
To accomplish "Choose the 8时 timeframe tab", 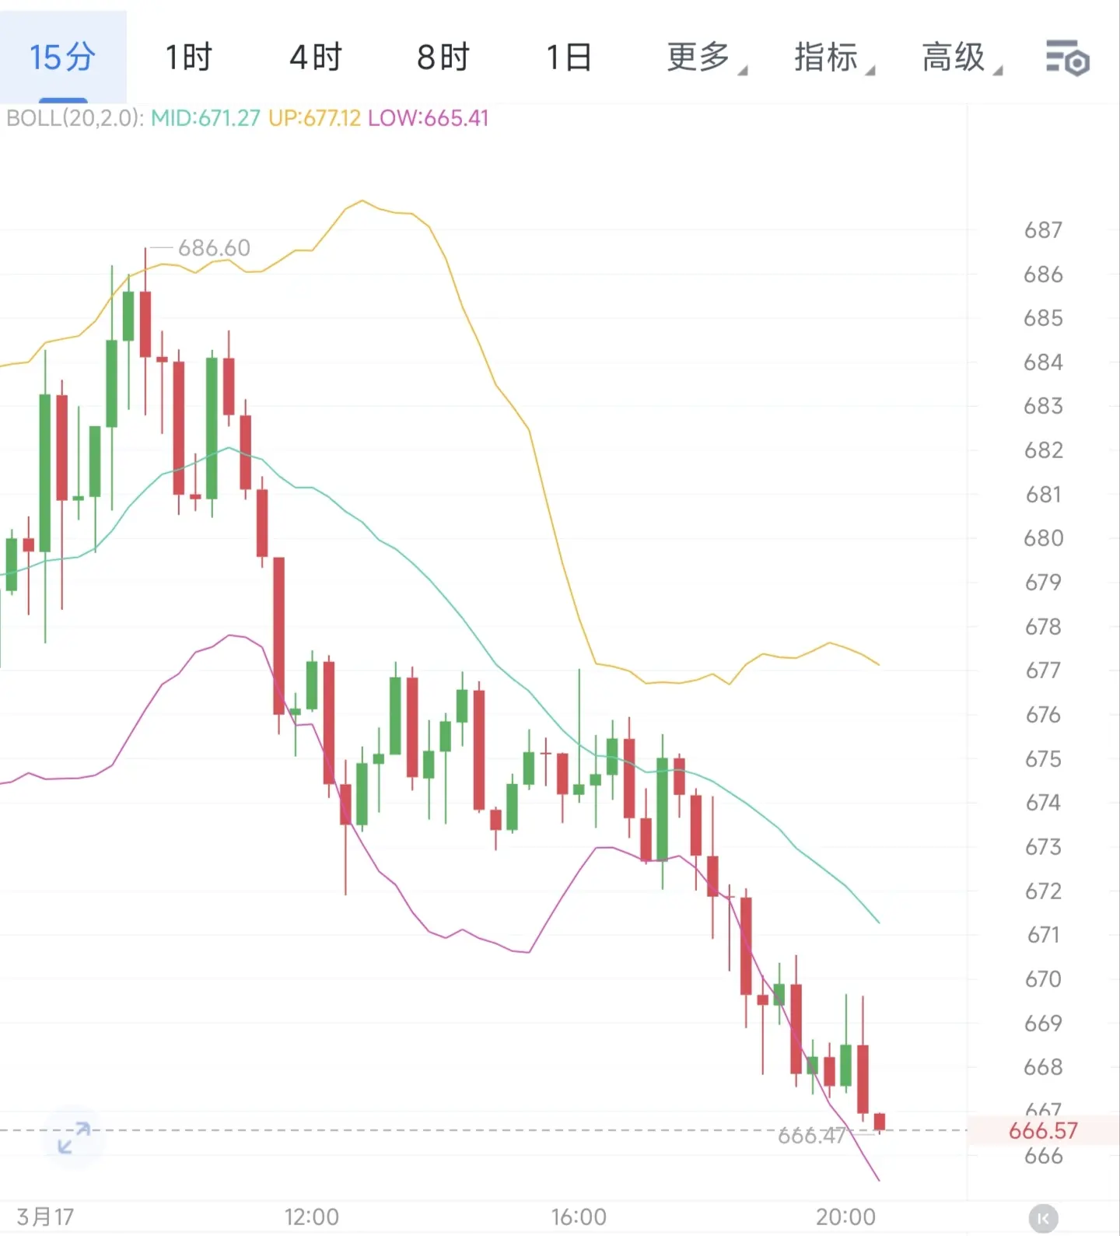I will pyautogui.click(x=443, y=58).
